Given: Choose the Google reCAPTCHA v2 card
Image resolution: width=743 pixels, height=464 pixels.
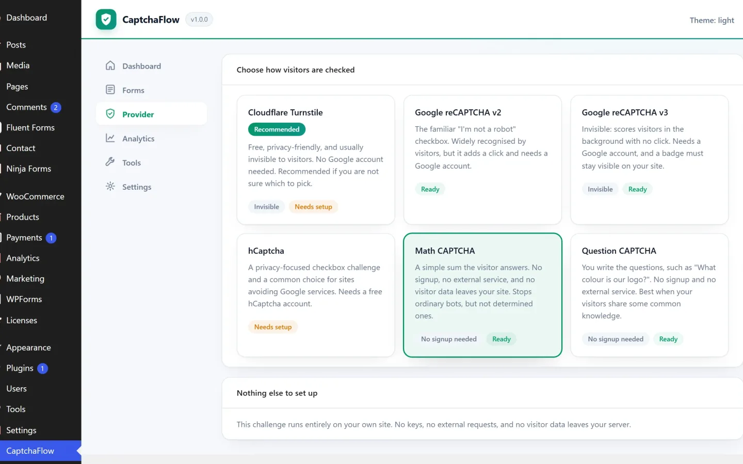Looking at the screenshot, I should pyautogui.click(x=482, y=160).
